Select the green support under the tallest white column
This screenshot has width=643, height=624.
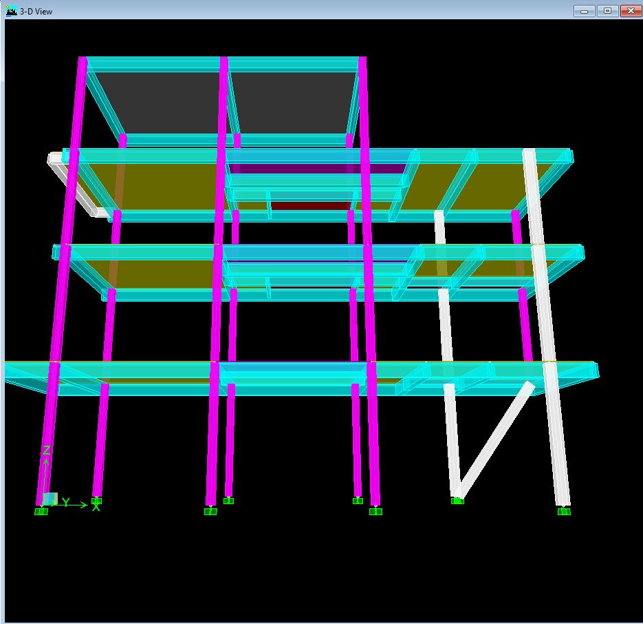pyautogui.click(x=564, y=511)
